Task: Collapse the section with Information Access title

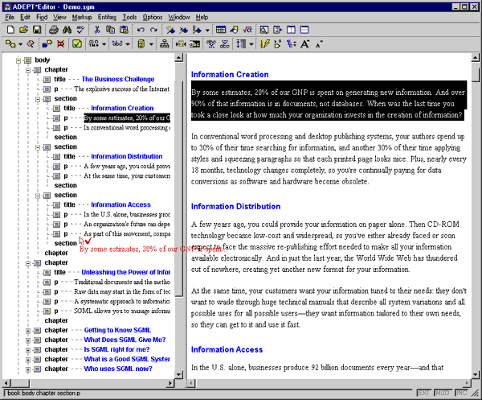Action: [38, 196]
